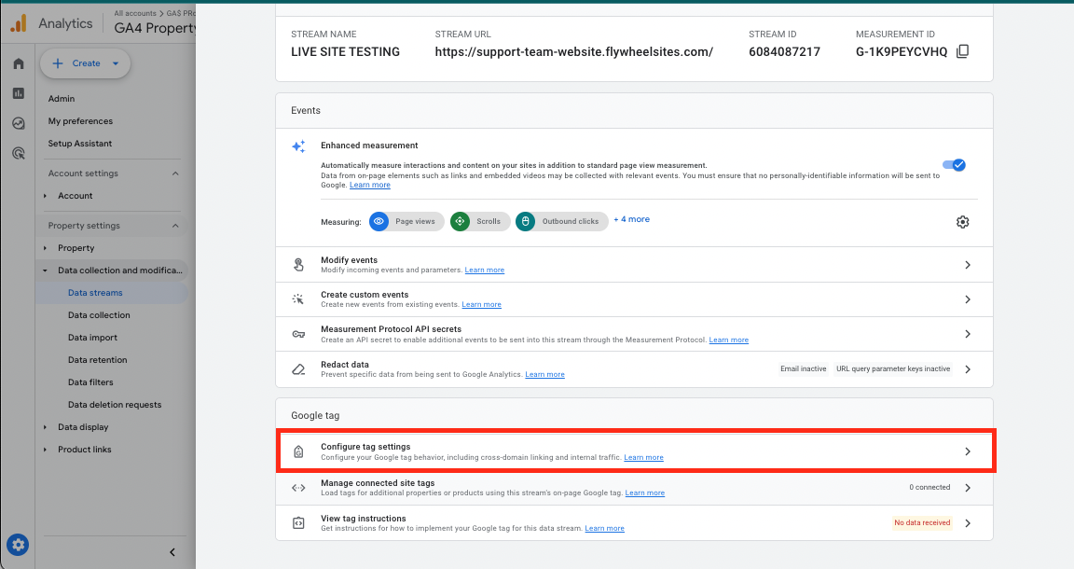Image resolution: width=1074 pixels, height=569 pixels.
Task: Toggle Enhanced measurement switch off
Action: [x=954, y=164]
